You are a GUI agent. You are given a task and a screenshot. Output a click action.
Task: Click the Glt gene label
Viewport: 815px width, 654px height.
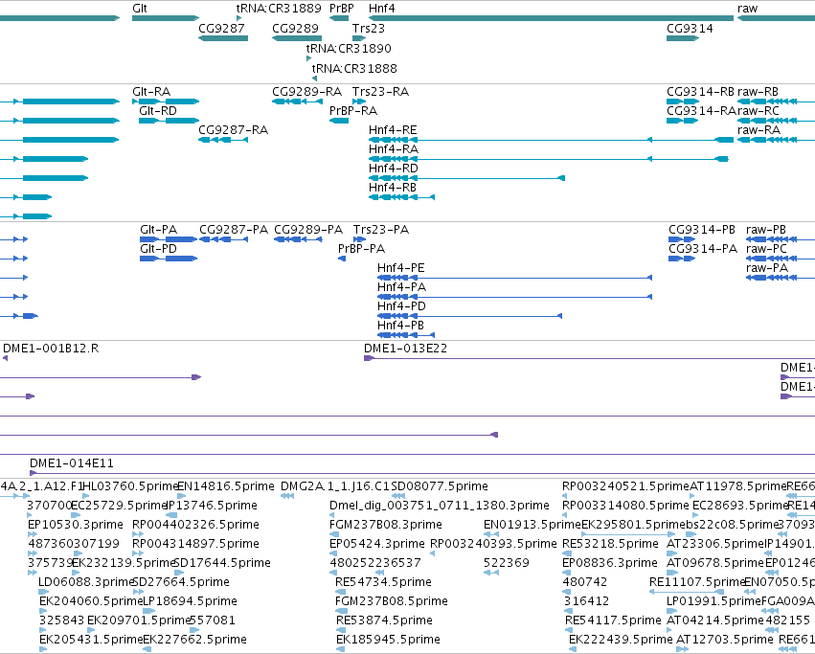[140, 9]
